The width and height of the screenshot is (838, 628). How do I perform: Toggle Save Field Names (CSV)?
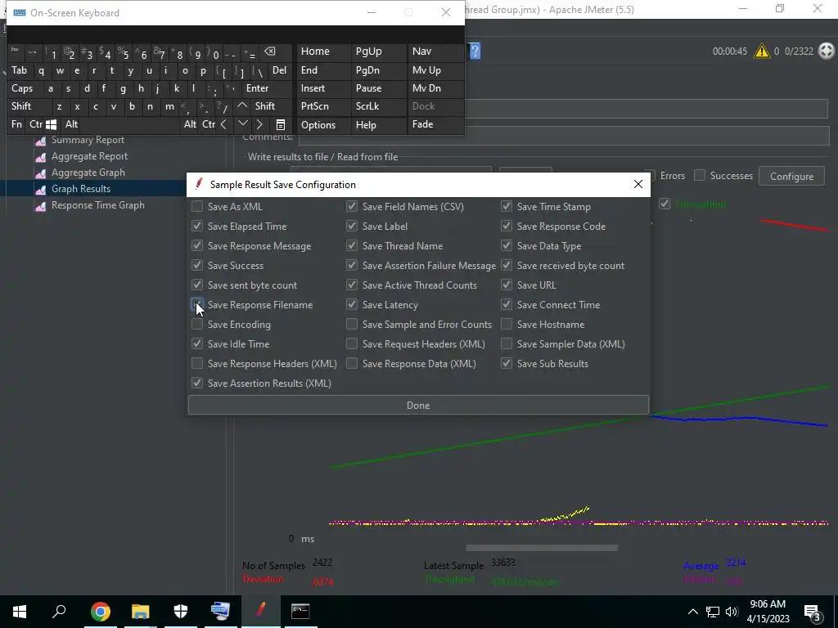352,207
